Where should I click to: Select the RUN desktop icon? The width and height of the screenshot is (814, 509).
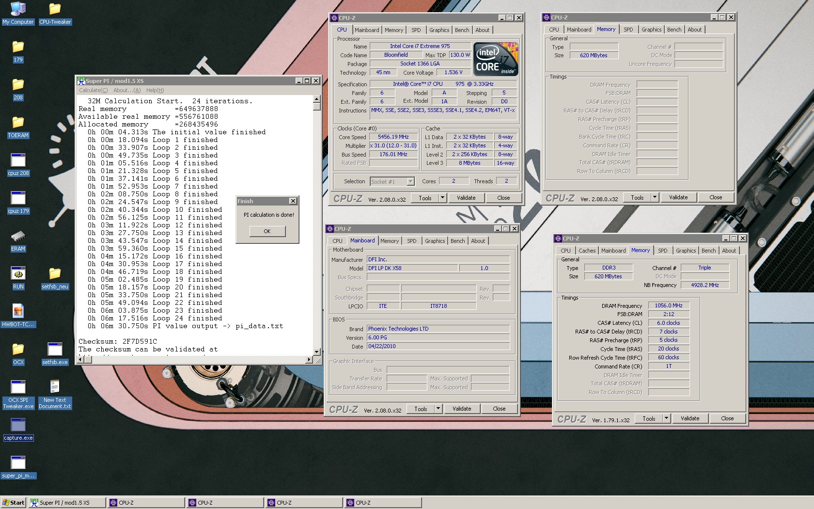click(18, 278)
